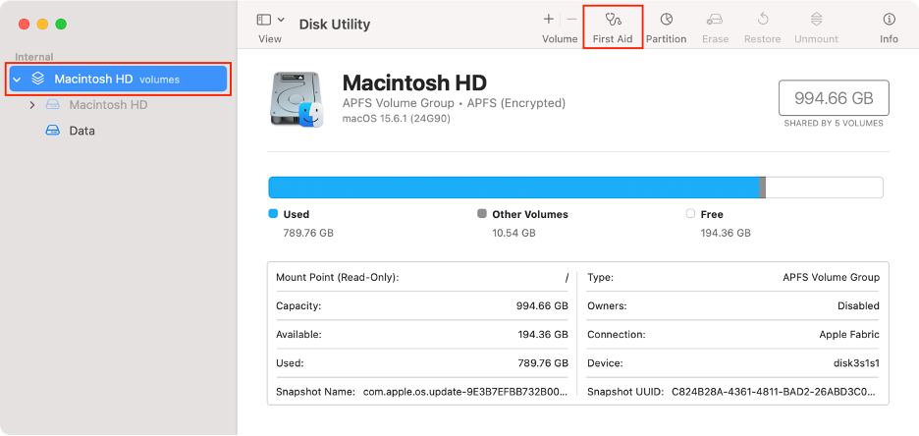Remove volume with minus button
The width and height of the screenshot is (919, 436).
[x=571, y=20]
